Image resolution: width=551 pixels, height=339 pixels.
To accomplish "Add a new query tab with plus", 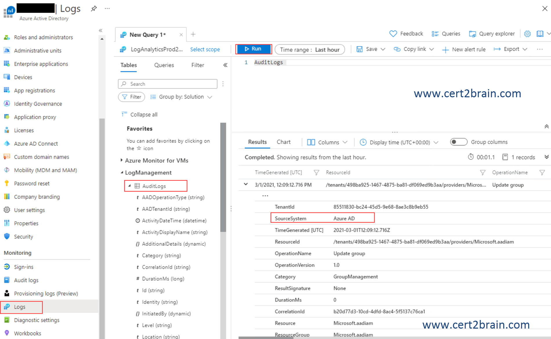I will point(193,34).
